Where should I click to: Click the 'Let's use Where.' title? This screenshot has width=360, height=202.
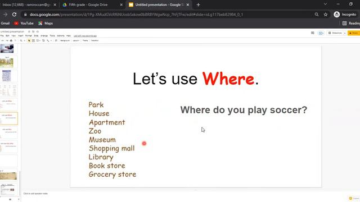pos(196,79)
